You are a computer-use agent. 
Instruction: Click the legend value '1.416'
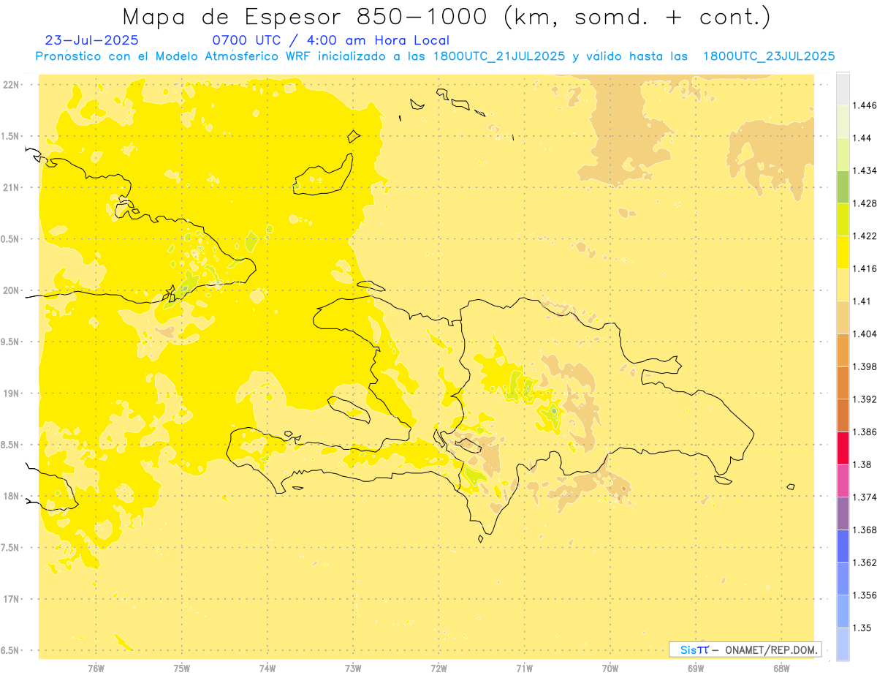click(x=865, y=268)
